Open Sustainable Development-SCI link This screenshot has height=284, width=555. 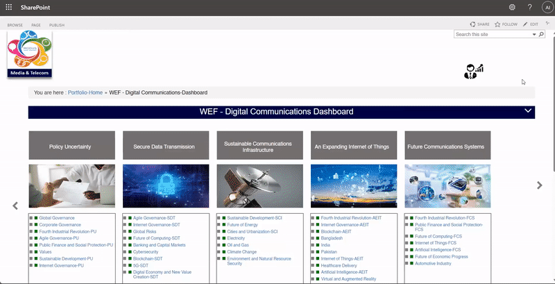(x=255, y=218)
